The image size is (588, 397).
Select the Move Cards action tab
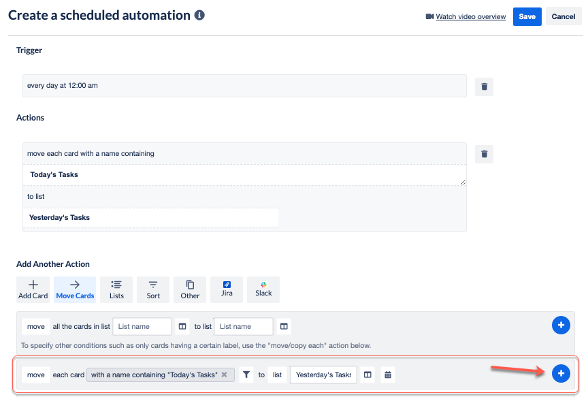75,289
